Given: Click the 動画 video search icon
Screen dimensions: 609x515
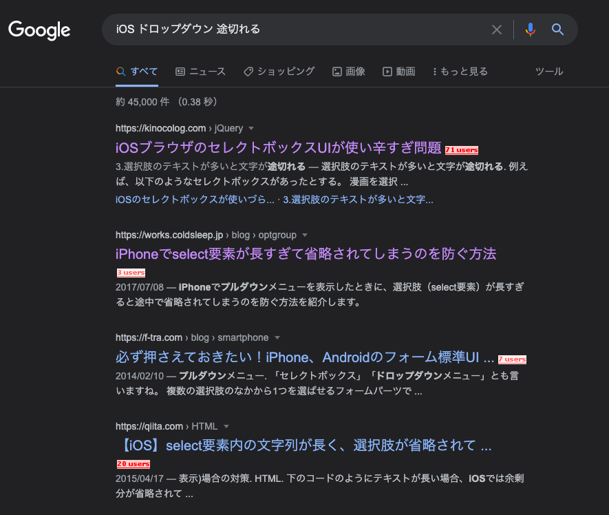Looking at the screenshot, I should (386, 71).
